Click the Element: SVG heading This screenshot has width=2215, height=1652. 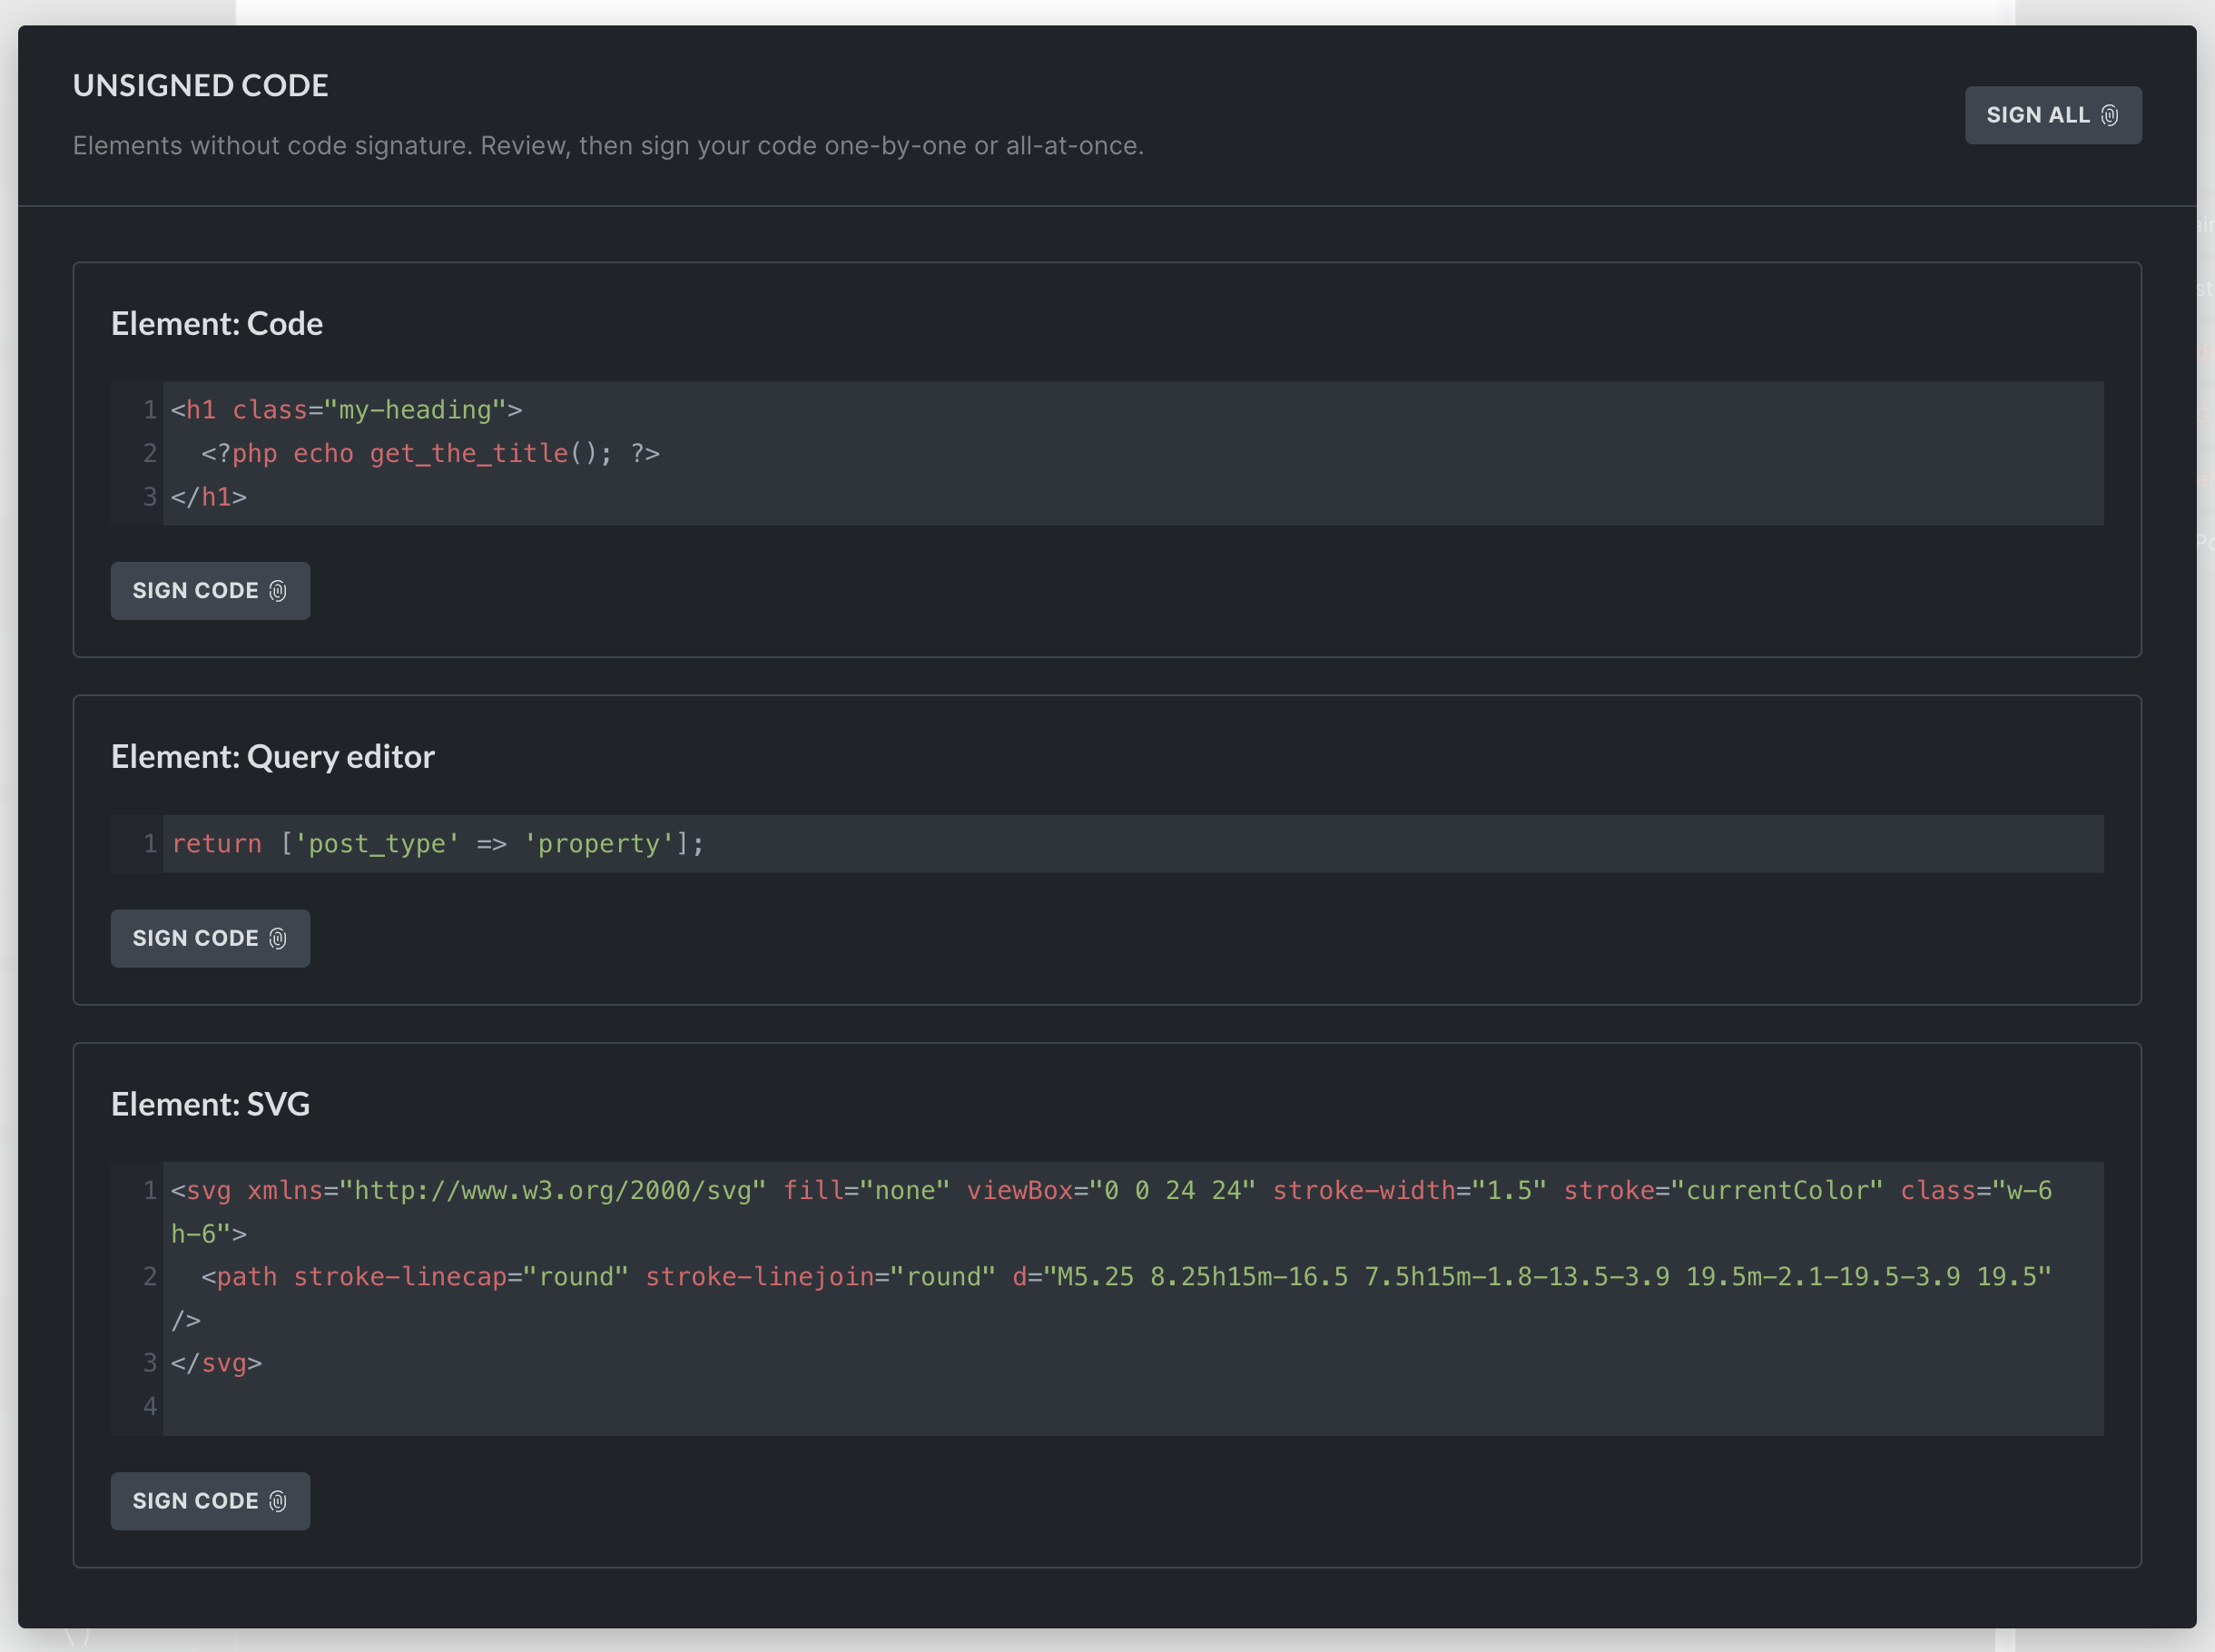click(x=211, y=1104)
